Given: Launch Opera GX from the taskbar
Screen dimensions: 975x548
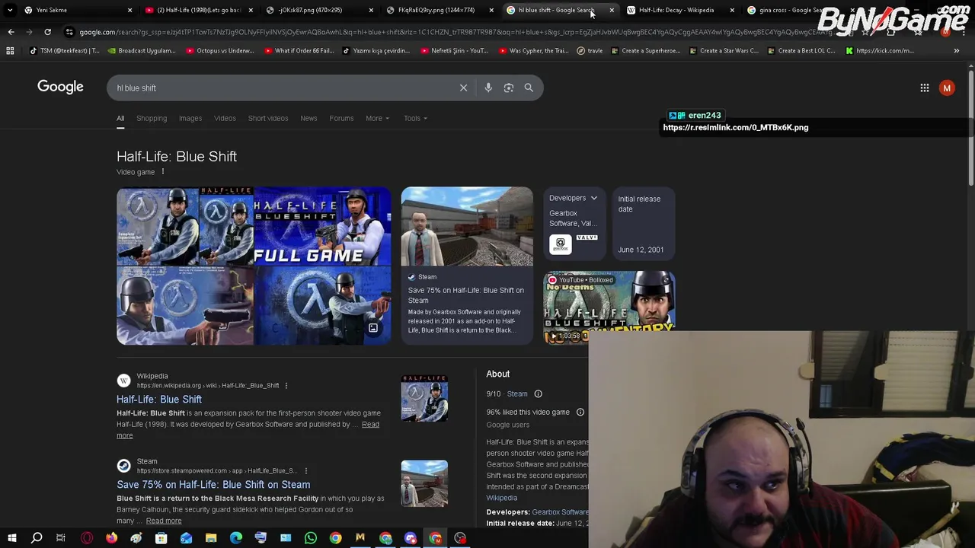Looking at the screenshot, I should [x=87, y=538].
